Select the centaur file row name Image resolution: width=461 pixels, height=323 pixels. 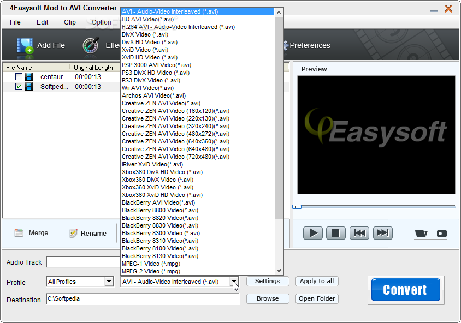click(54, 77)
